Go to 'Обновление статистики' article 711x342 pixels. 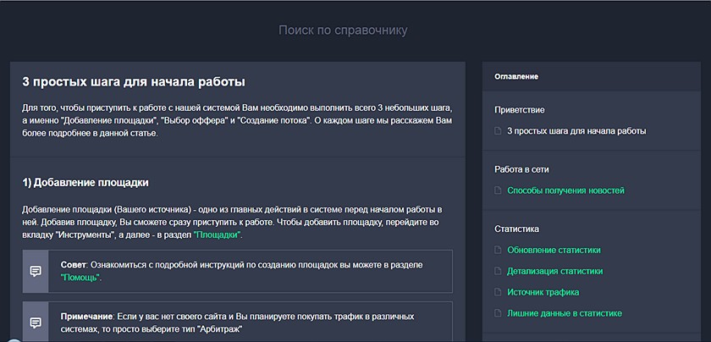[x=554, y=250]
